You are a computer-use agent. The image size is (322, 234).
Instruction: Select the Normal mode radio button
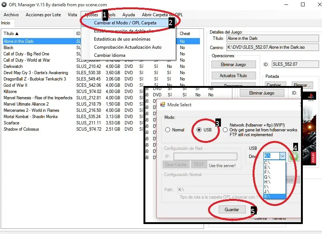[167, 130]
